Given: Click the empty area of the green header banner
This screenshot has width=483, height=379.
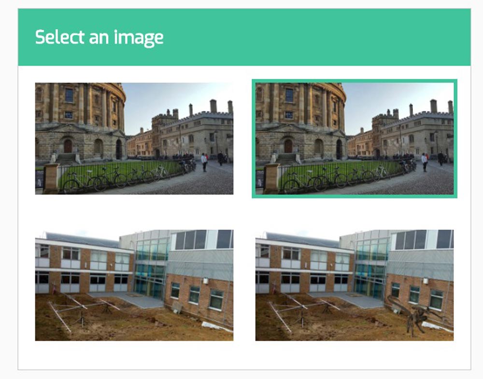Looking at the screenshot, I should click(x=317, y=37).
